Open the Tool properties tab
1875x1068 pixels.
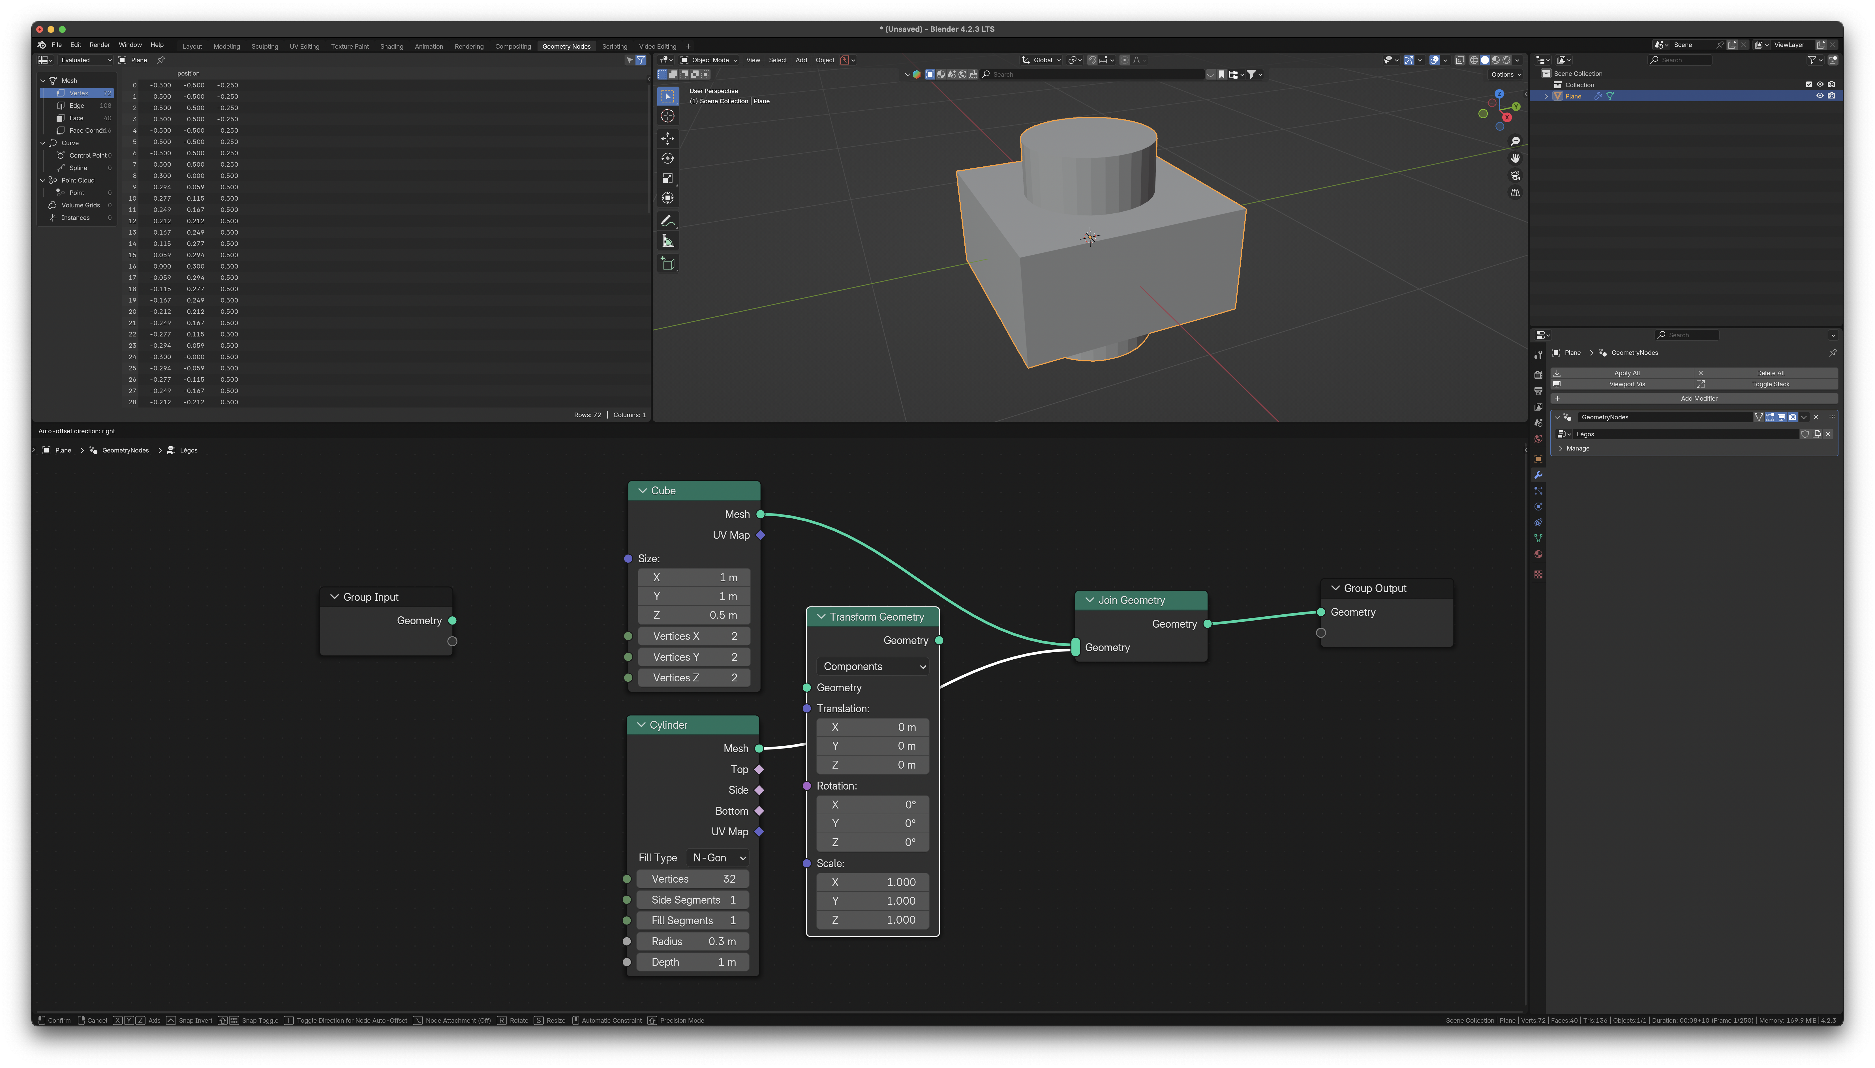1538,355
